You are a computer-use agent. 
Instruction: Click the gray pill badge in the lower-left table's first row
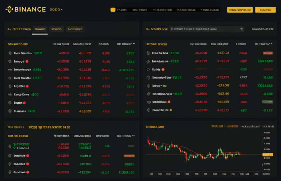tap(131, 146)
